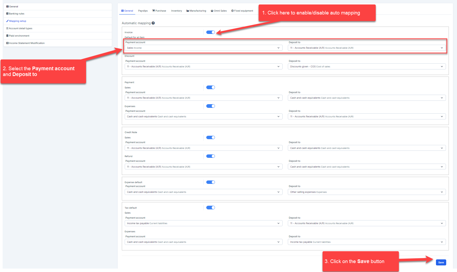
Task: Open Income Statement Modification settings
Action: click(27, 43)
